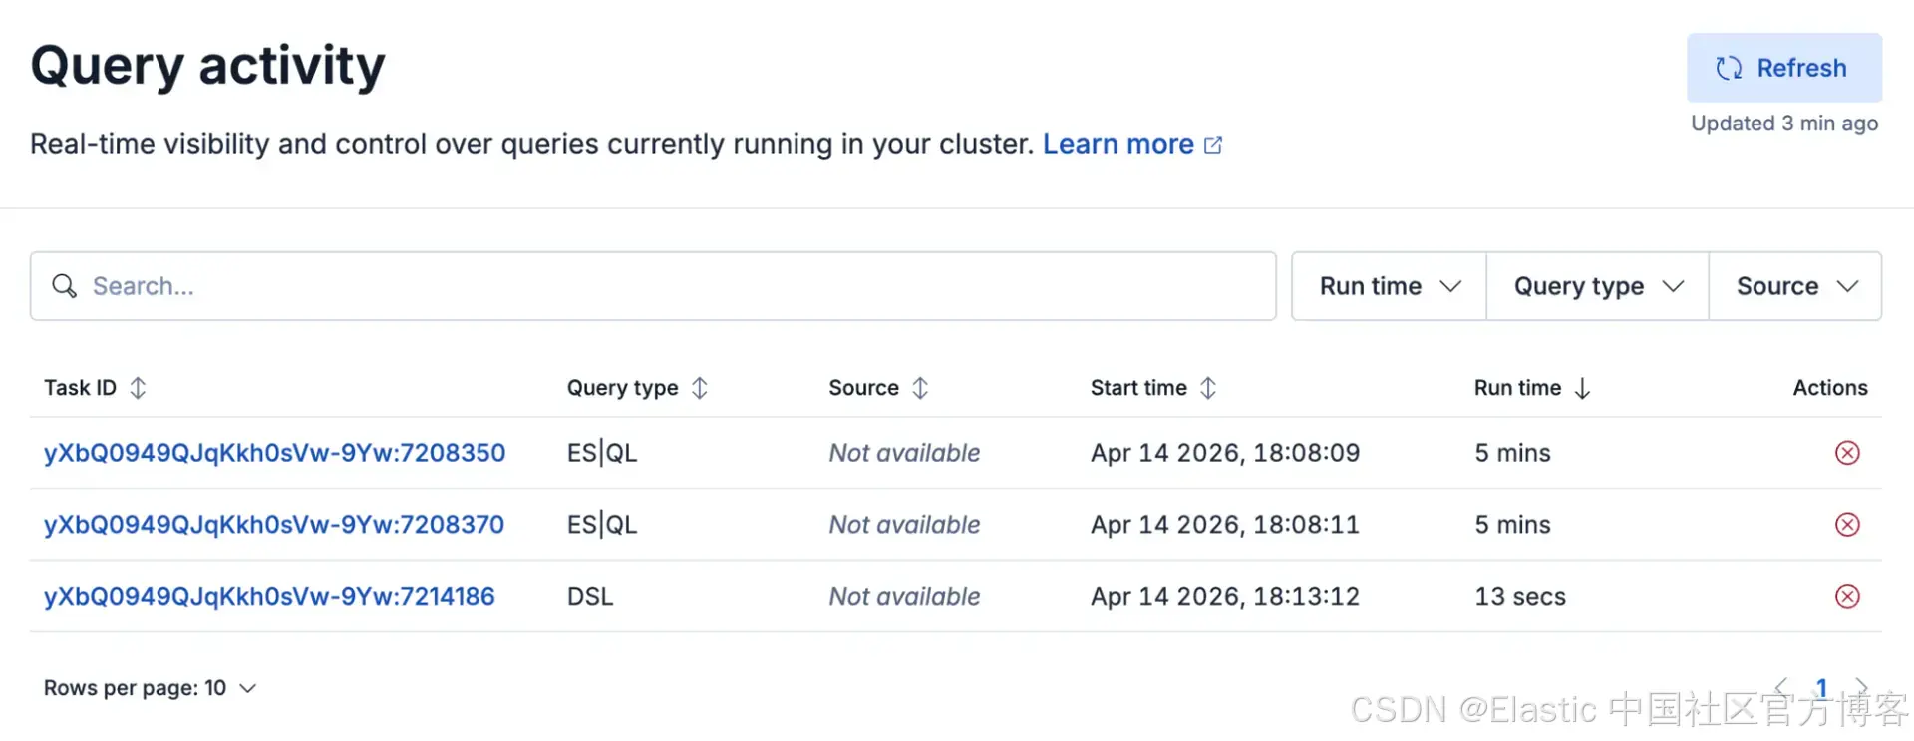Expand the Source filter dropdown
The image size is (1914, 741).
pos(1795,286)
